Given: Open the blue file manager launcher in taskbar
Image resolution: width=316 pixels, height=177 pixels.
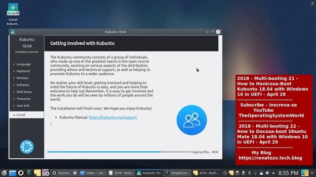Looking at the screenshot, I should (12, 173).
